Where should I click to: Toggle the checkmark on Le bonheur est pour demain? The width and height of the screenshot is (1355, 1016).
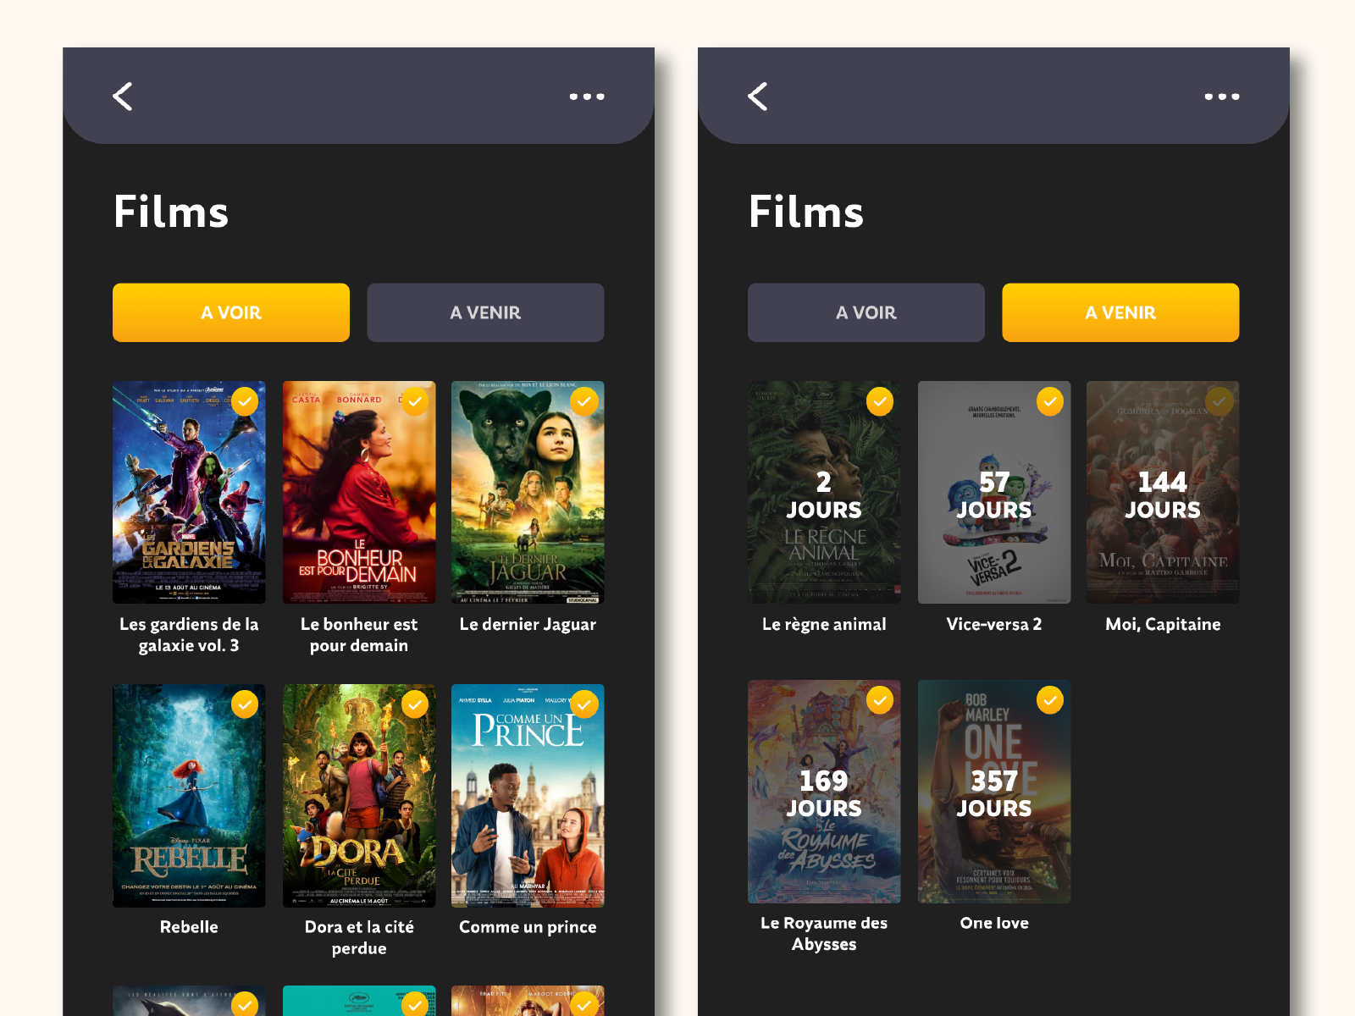point(414,401)
